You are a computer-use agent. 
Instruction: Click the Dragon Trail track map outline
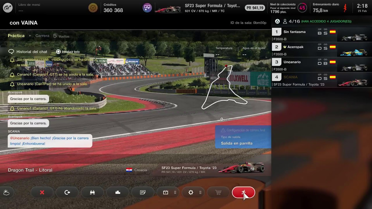pos(224,87)
